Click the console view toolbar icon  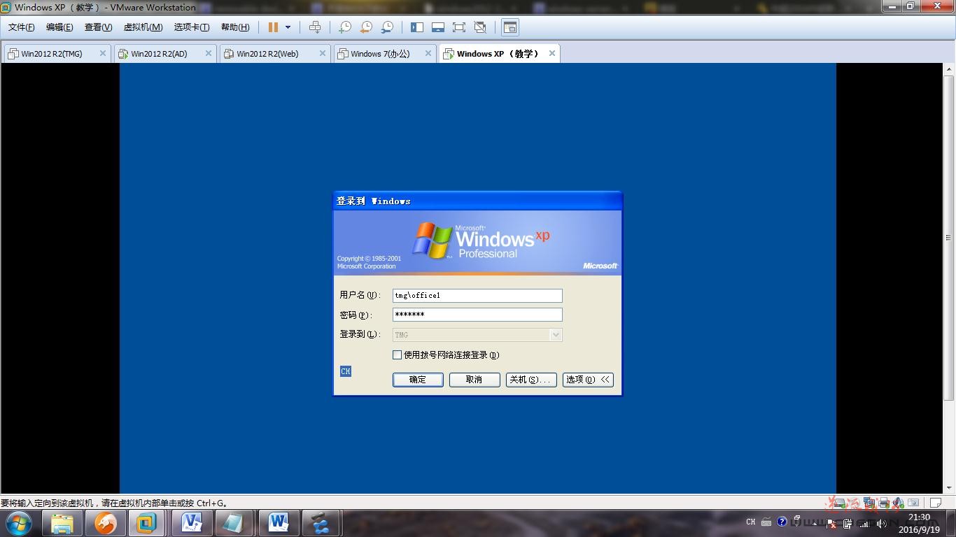pyautogui.click(x=510, y=27)
